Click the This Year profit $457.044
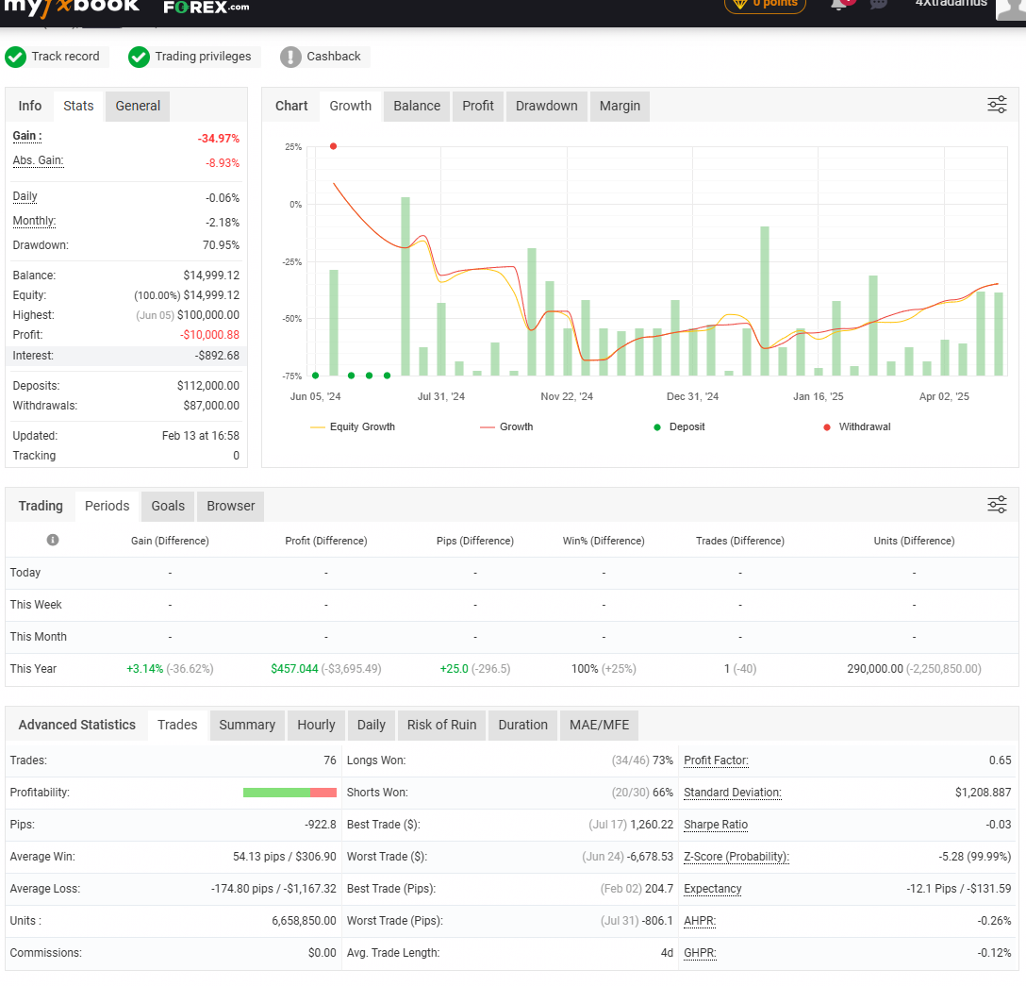The image size is (1026, 986). click(294, 668)
